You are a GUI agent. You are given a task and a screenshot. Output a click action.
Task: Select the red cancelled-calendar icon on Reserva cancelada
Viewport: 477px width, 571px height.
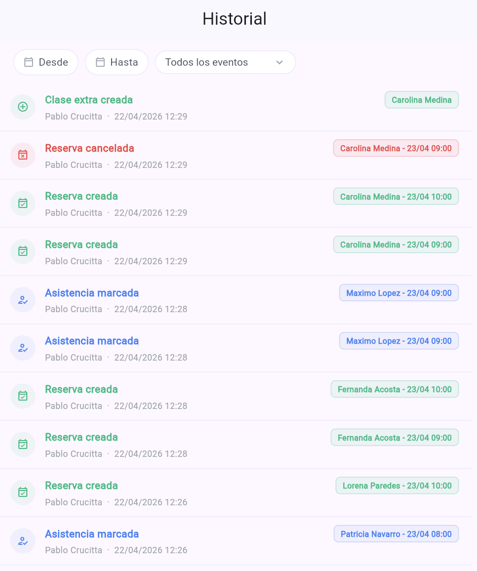tap(23, 155)
